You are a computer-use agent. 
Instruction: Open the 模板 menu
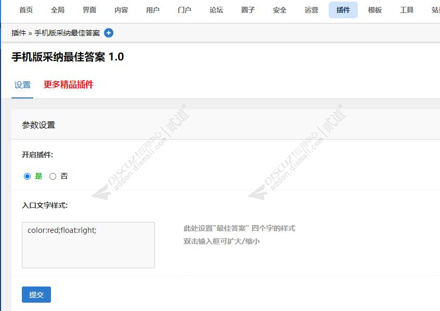coord(375,10)
